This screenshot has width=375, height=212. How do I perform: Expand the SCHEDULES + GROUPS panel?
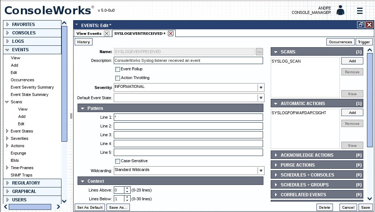(276, 185)
